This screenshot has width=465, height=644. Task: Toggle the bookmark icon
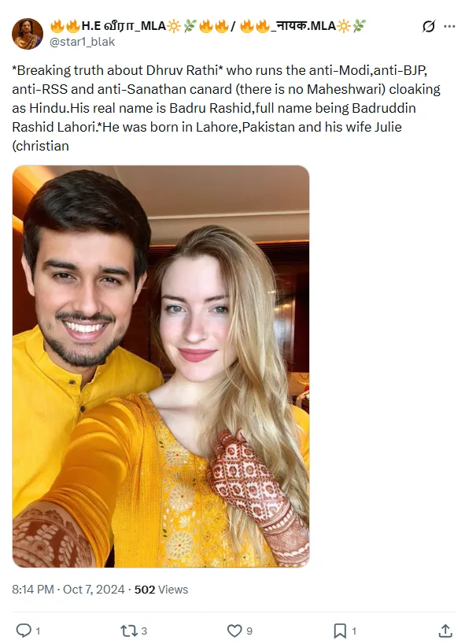coord(340,631)
